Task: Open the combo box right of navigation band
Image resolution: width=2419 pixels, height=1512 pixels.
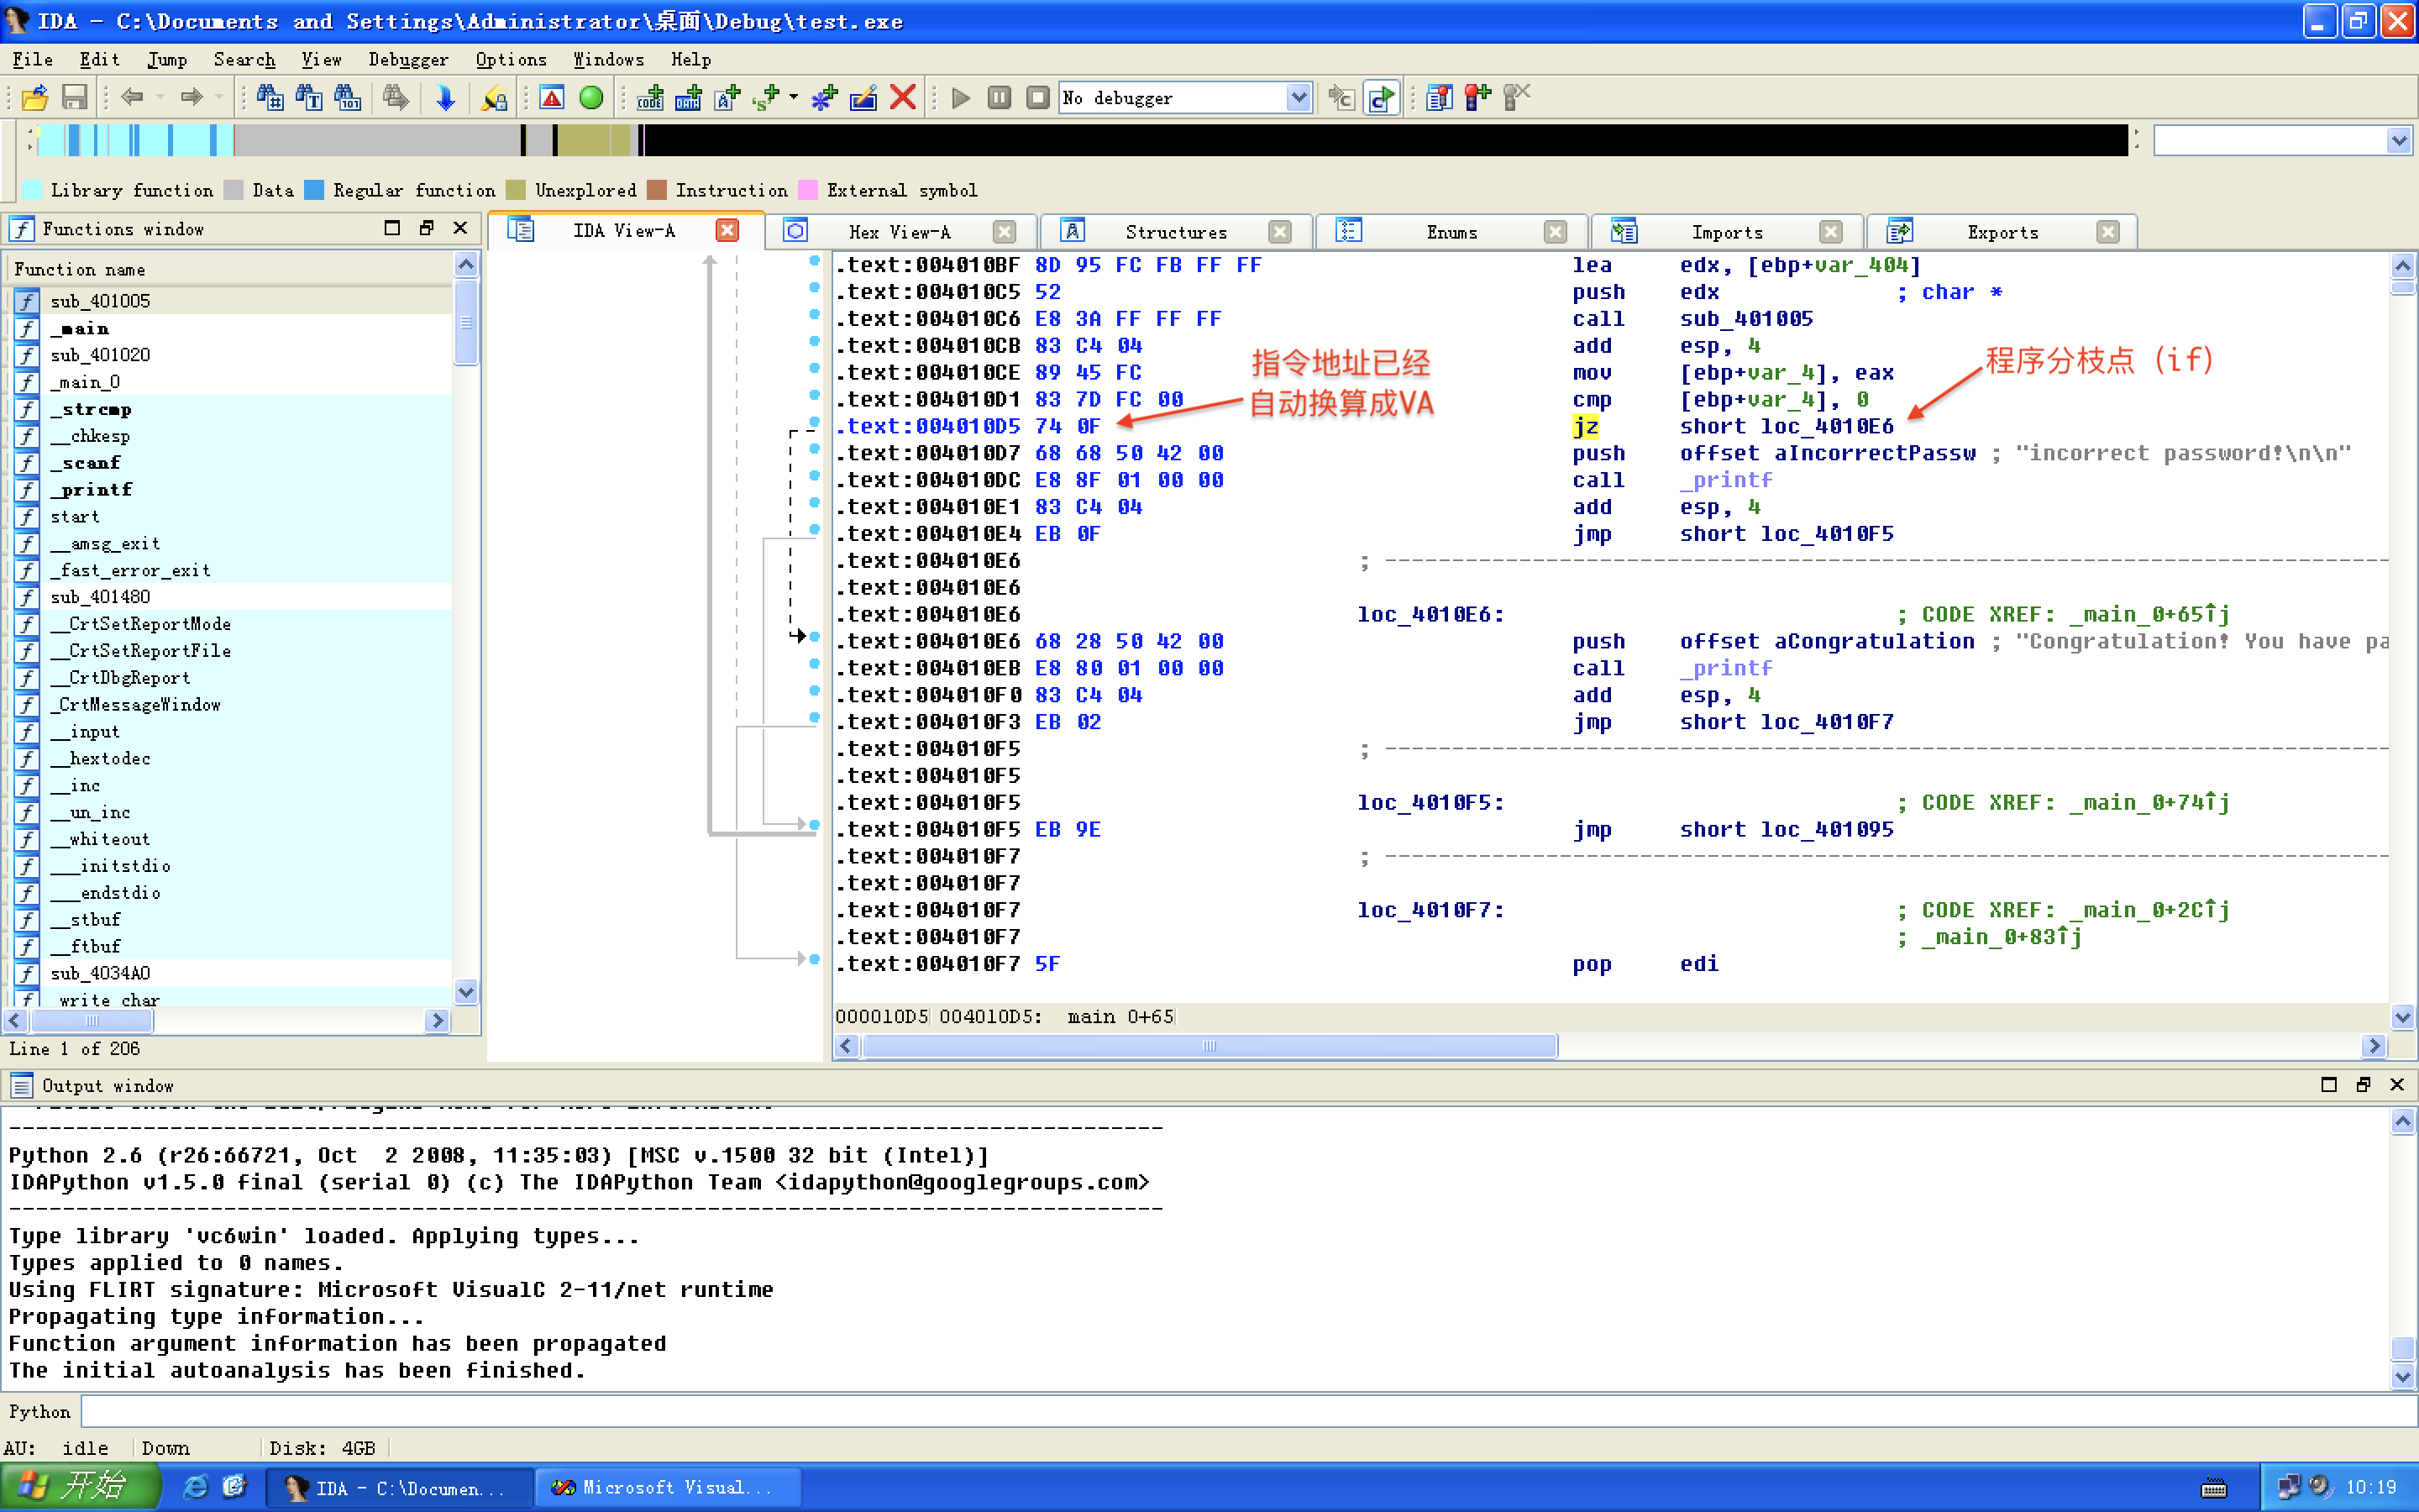Action: point(2282,140)
